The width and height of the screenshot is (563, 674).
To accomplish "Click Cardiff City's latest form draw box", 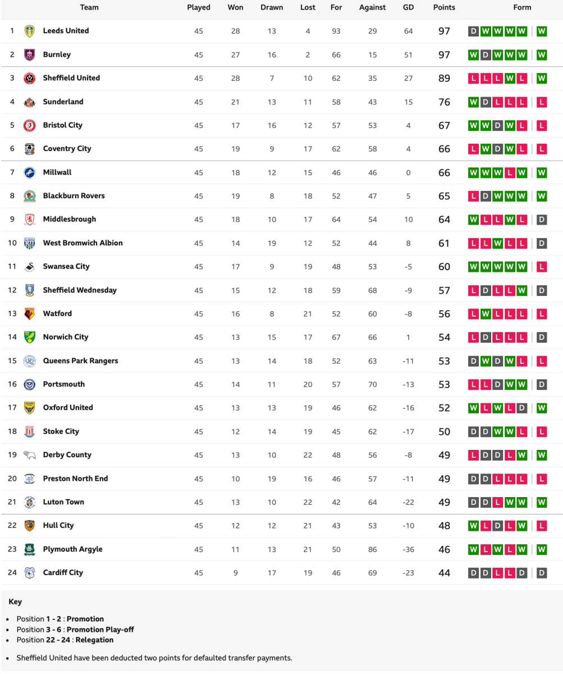I will [x=542, y=573].
